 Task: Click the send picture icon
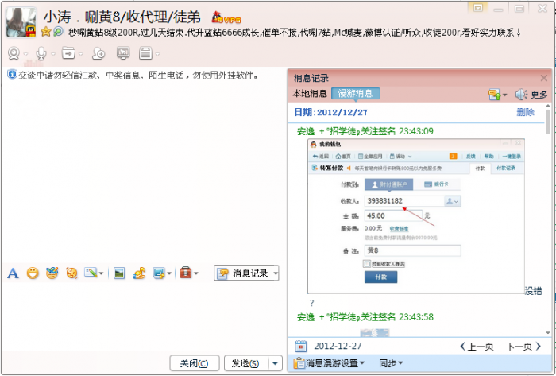pos(119,273)
